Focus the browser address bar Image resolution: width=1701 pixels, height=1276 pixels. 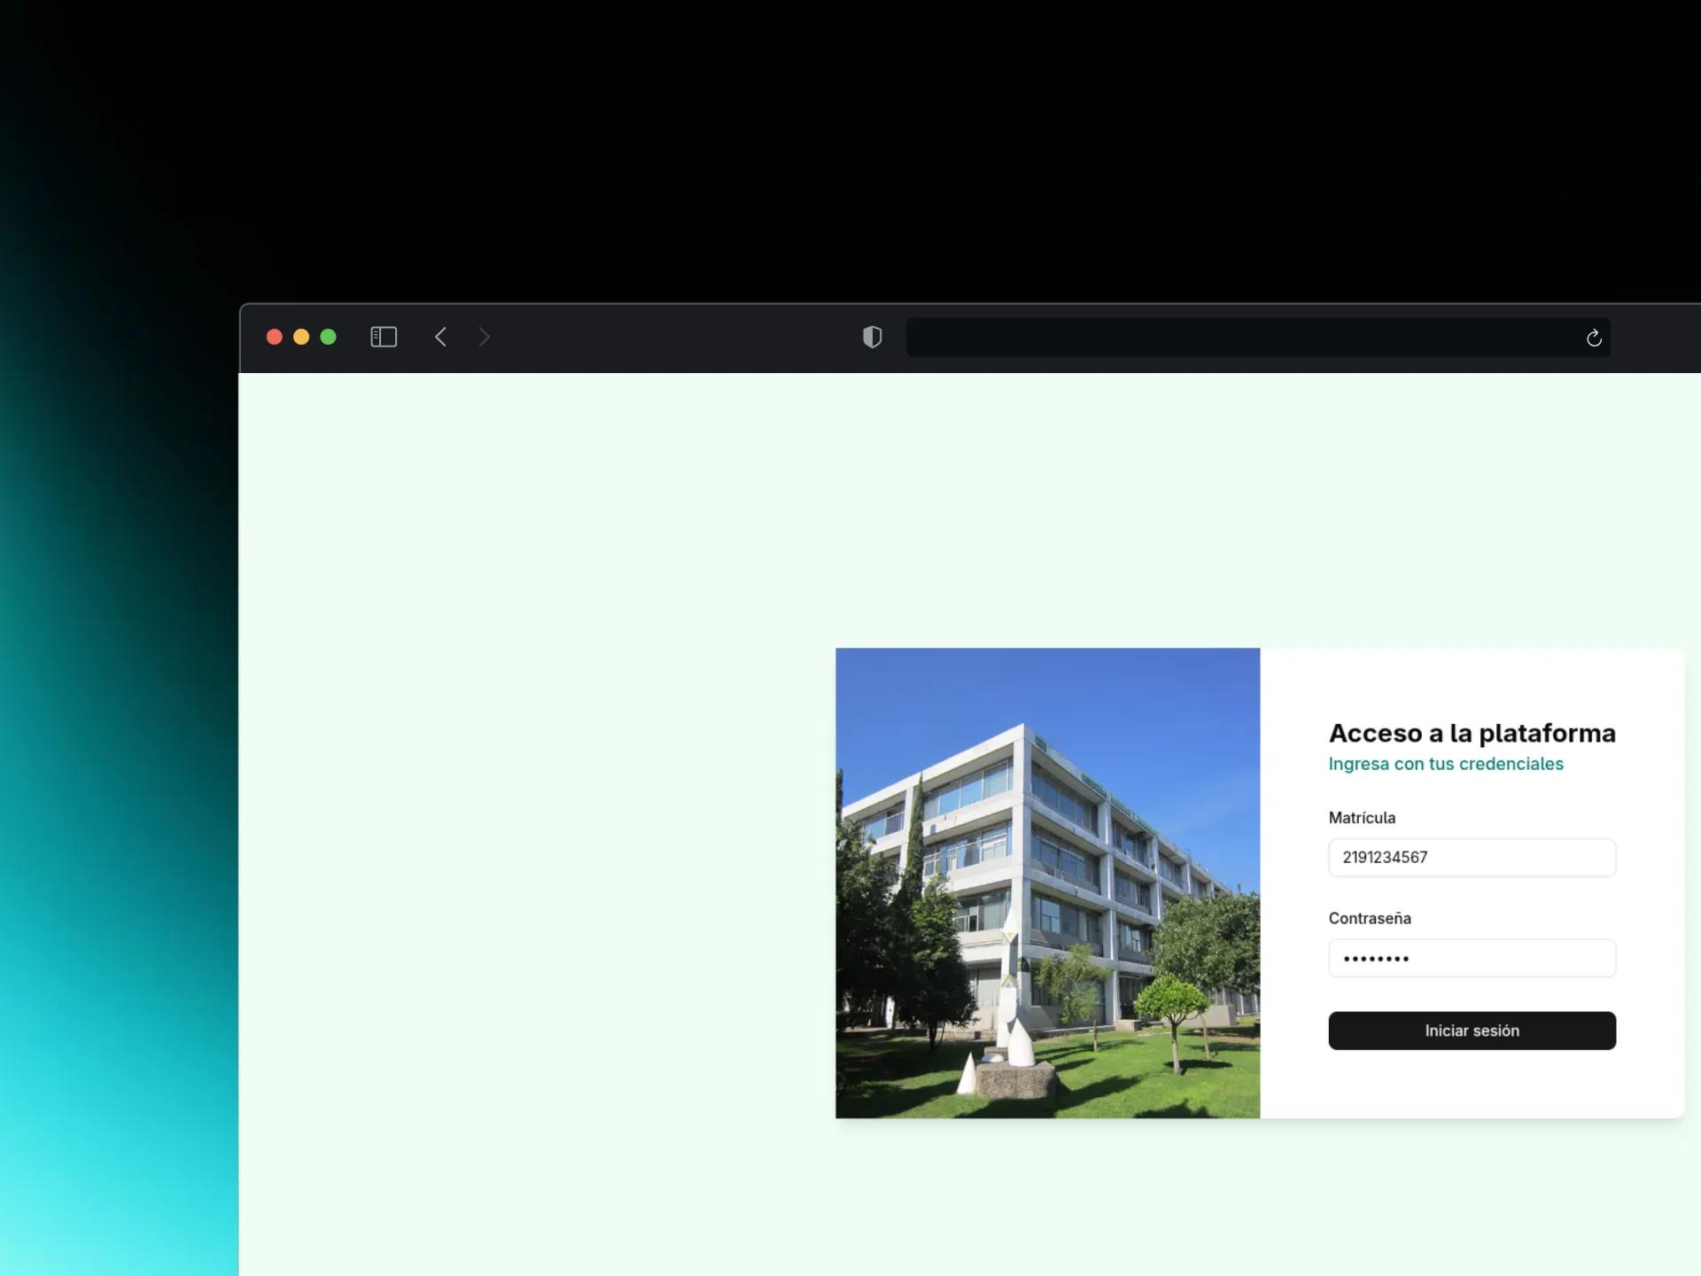tap(1240, 338)
